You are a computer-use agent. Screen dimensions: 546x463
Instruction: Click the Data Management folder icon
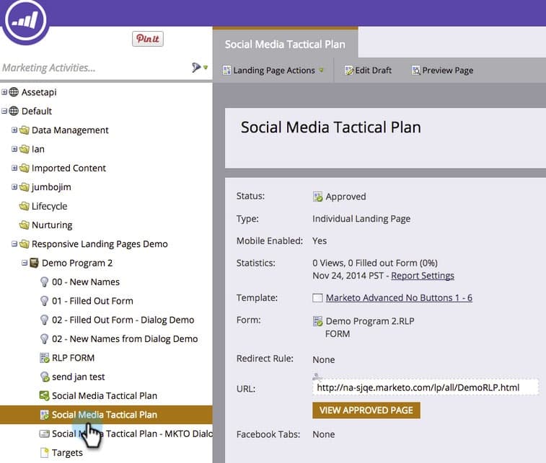[24, 130]
